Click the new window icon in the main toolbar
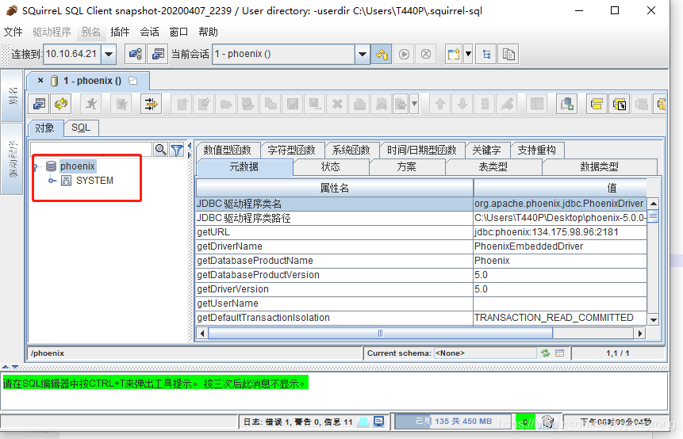 pyautogui.click(x=454, y=55)
